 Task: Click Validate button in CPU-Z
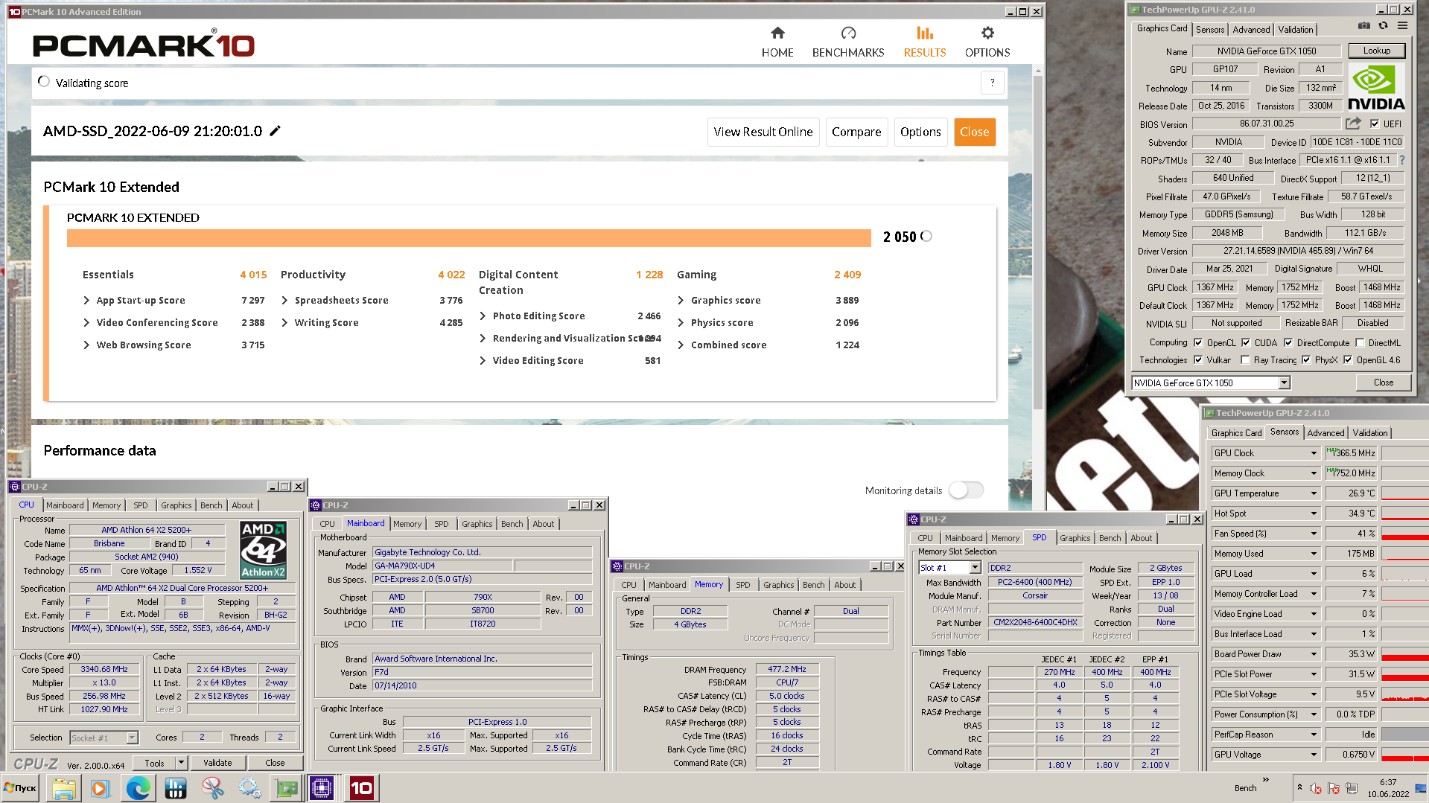[x=217, y=762]
